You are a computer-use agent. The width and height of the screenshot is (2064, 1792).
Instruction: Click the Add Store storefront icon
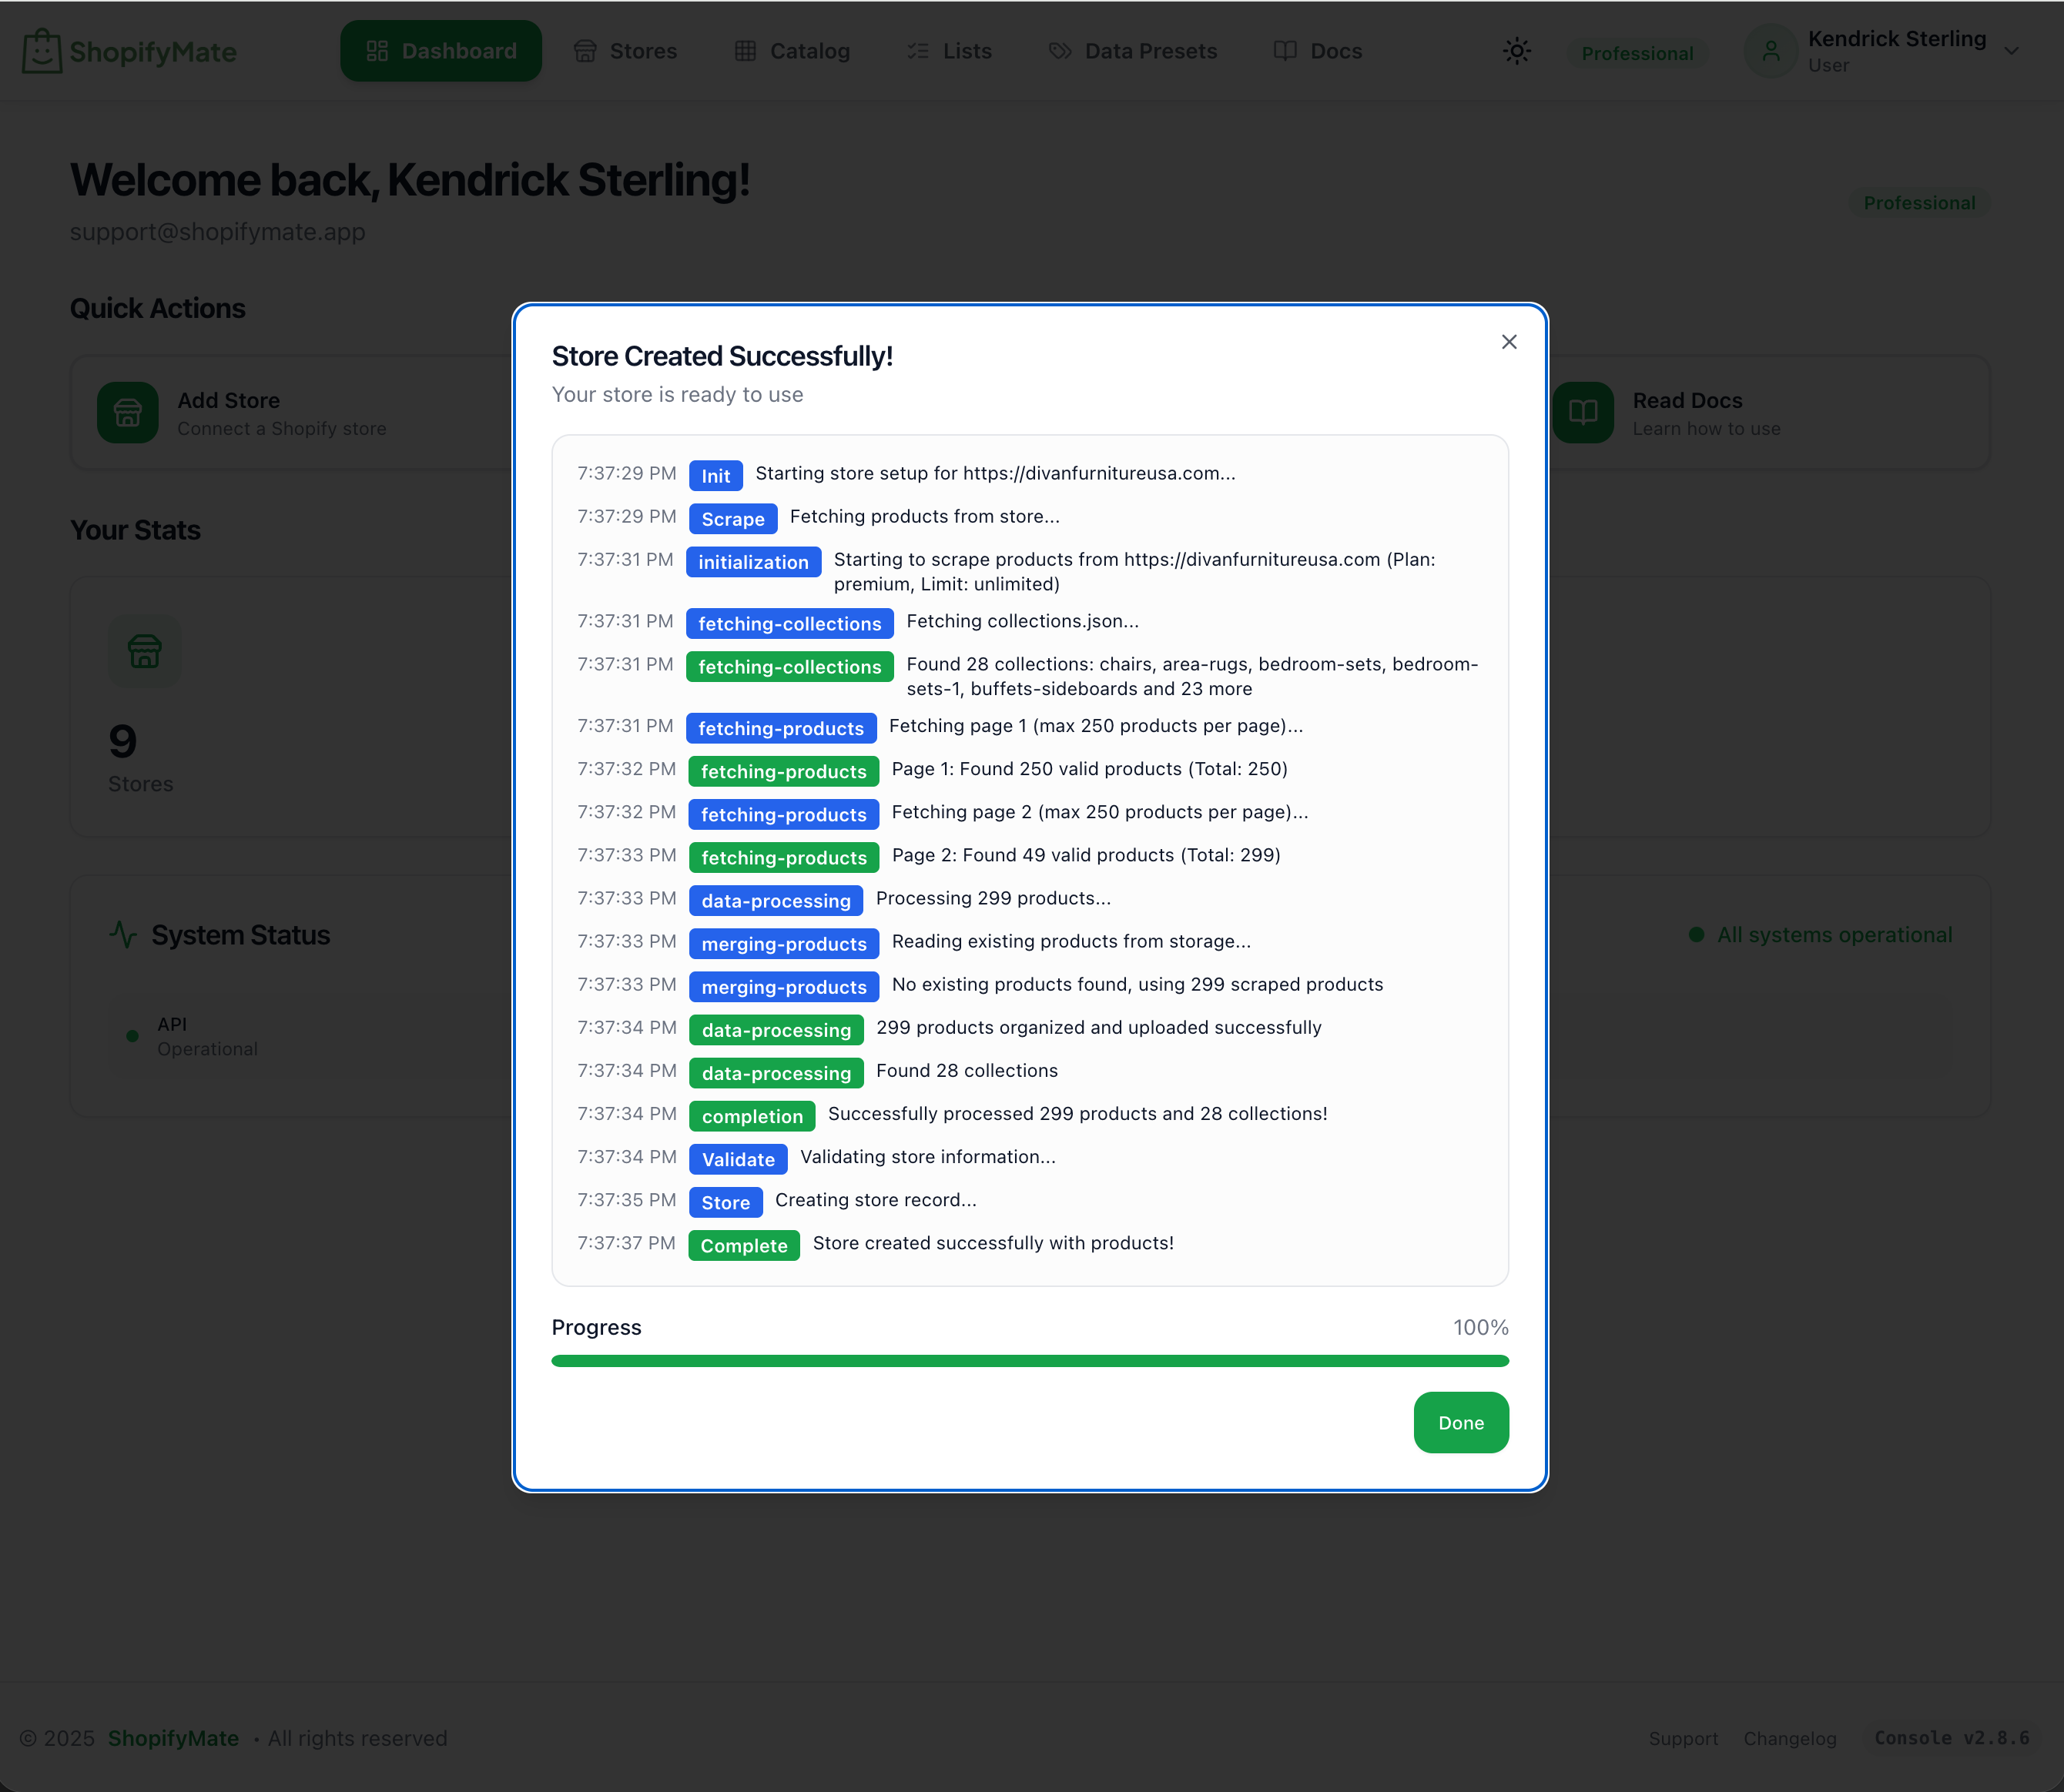[128, 412]
